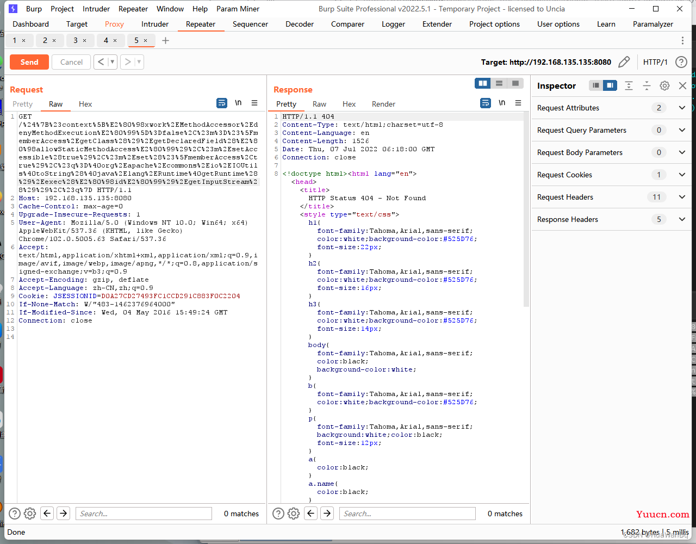
Task: Collapse all Inspector sections icon
Action: 647,85
